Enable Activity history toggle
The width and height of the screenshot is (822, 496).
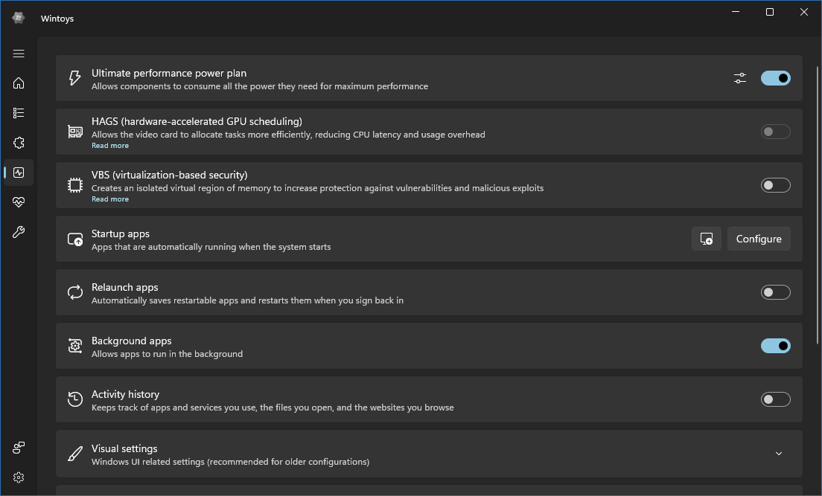(775, 399)
